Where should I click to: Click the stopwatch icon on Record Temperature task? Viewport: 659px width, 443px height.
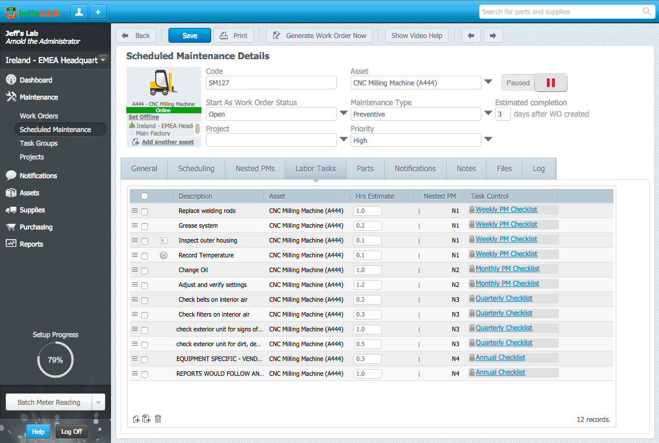pos(163,255)
